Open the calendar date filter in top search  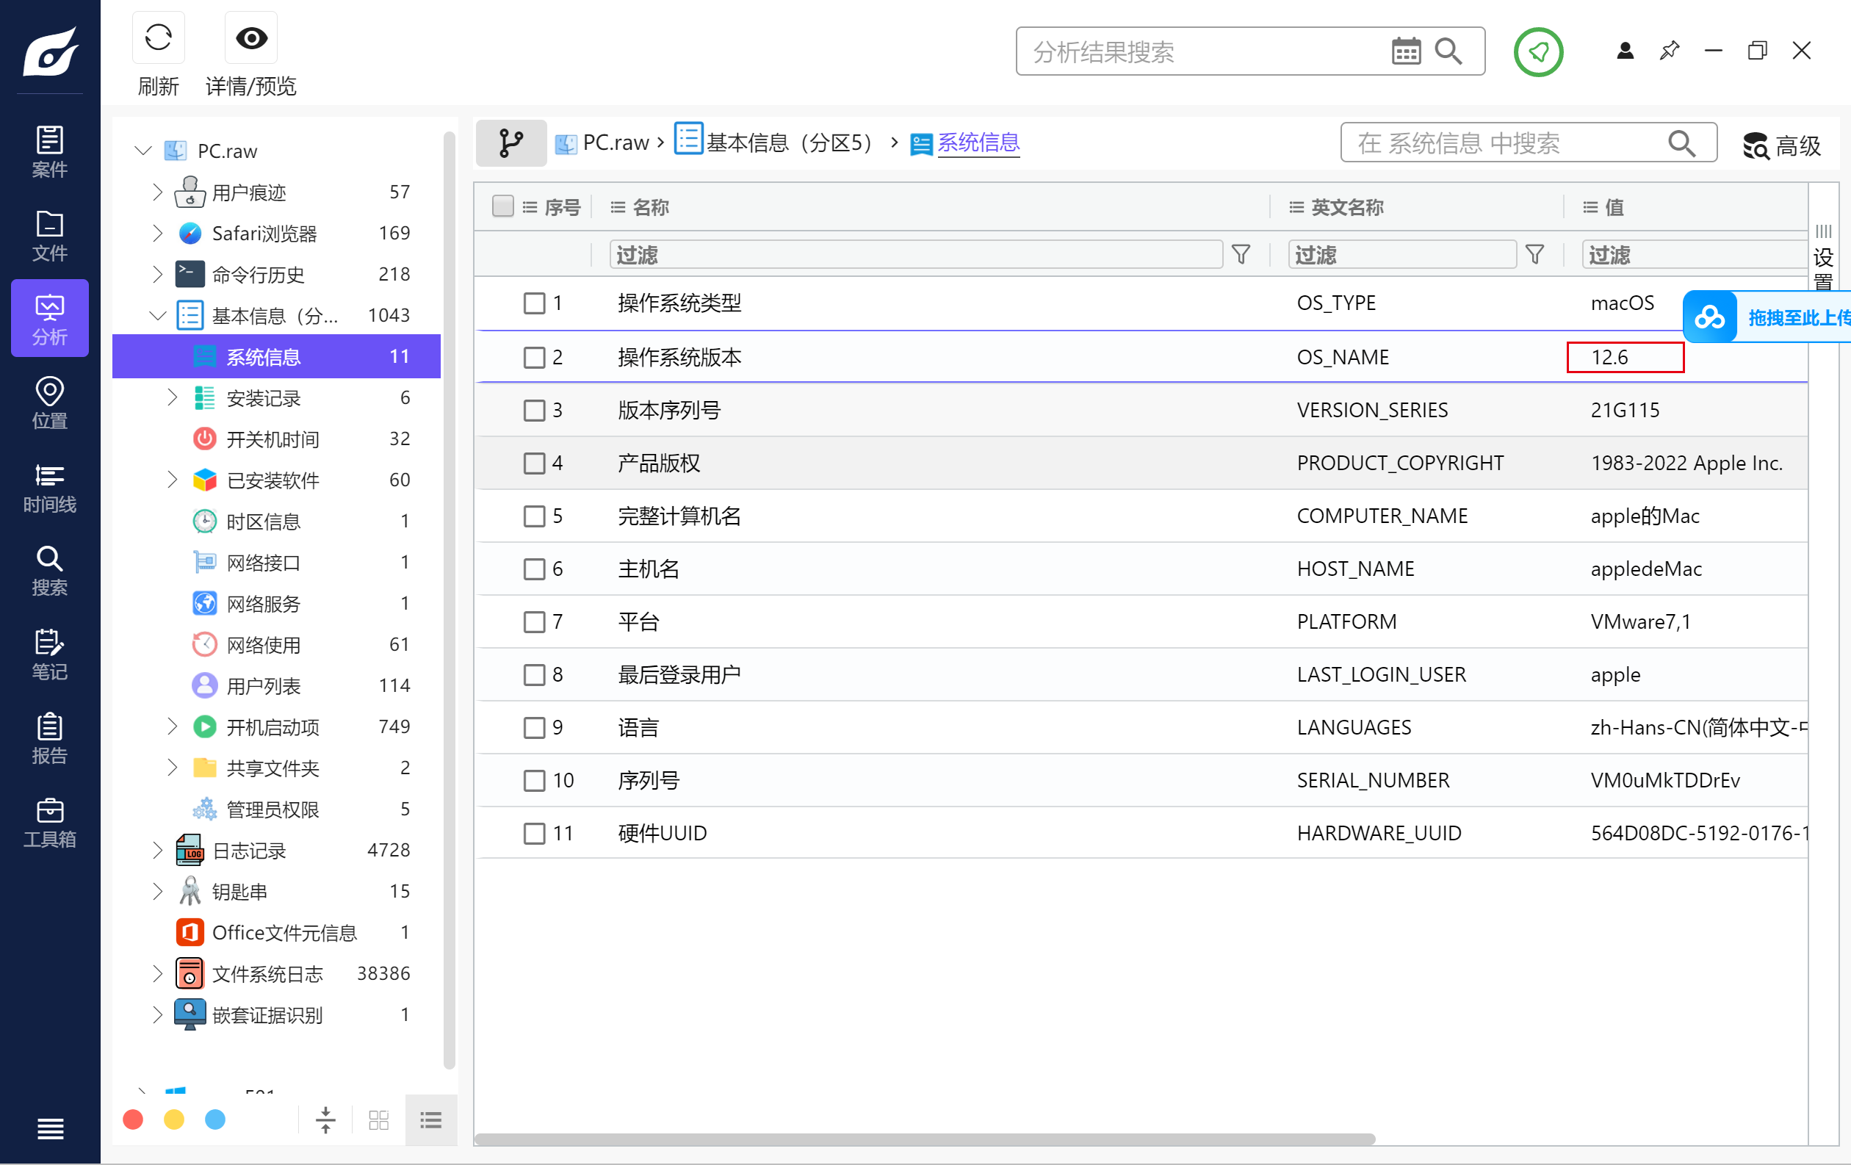1406,52
